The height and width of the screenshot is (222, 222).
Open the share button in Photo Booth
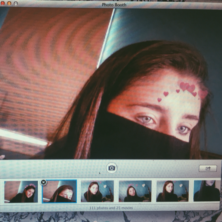(208, 168)
